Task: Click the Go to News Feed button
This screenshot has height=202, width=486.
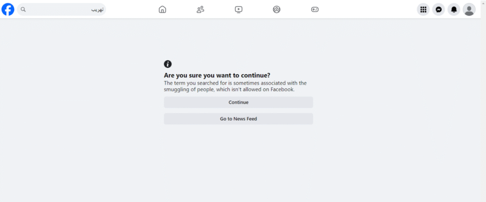Action: (x=238, y=119)
